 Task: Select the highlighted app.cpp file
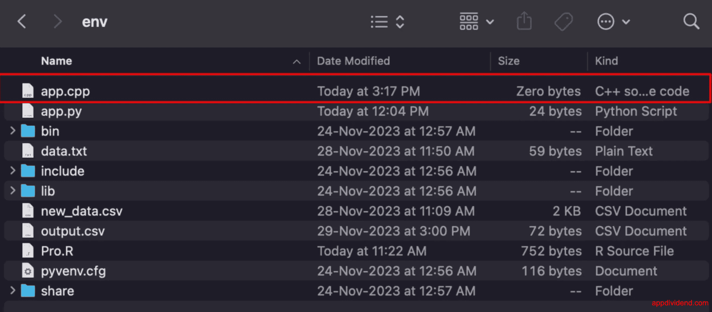coord(65,91)
